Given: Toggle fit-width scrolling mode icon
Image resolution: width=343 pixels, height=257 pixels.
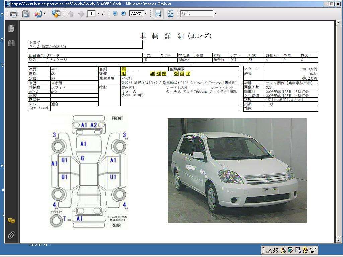Looking at the screenshot, I should pos(158,13).
